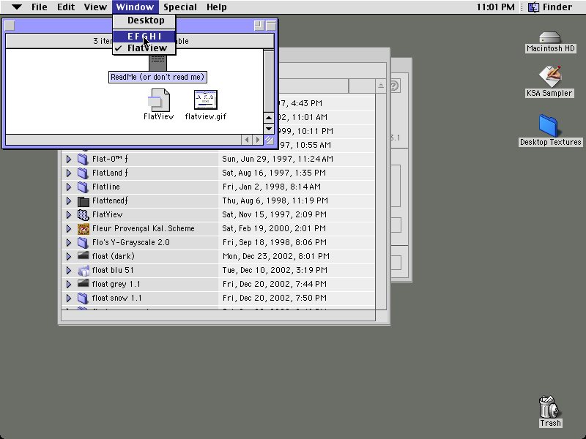Open the Help menu

pos(216,7)
